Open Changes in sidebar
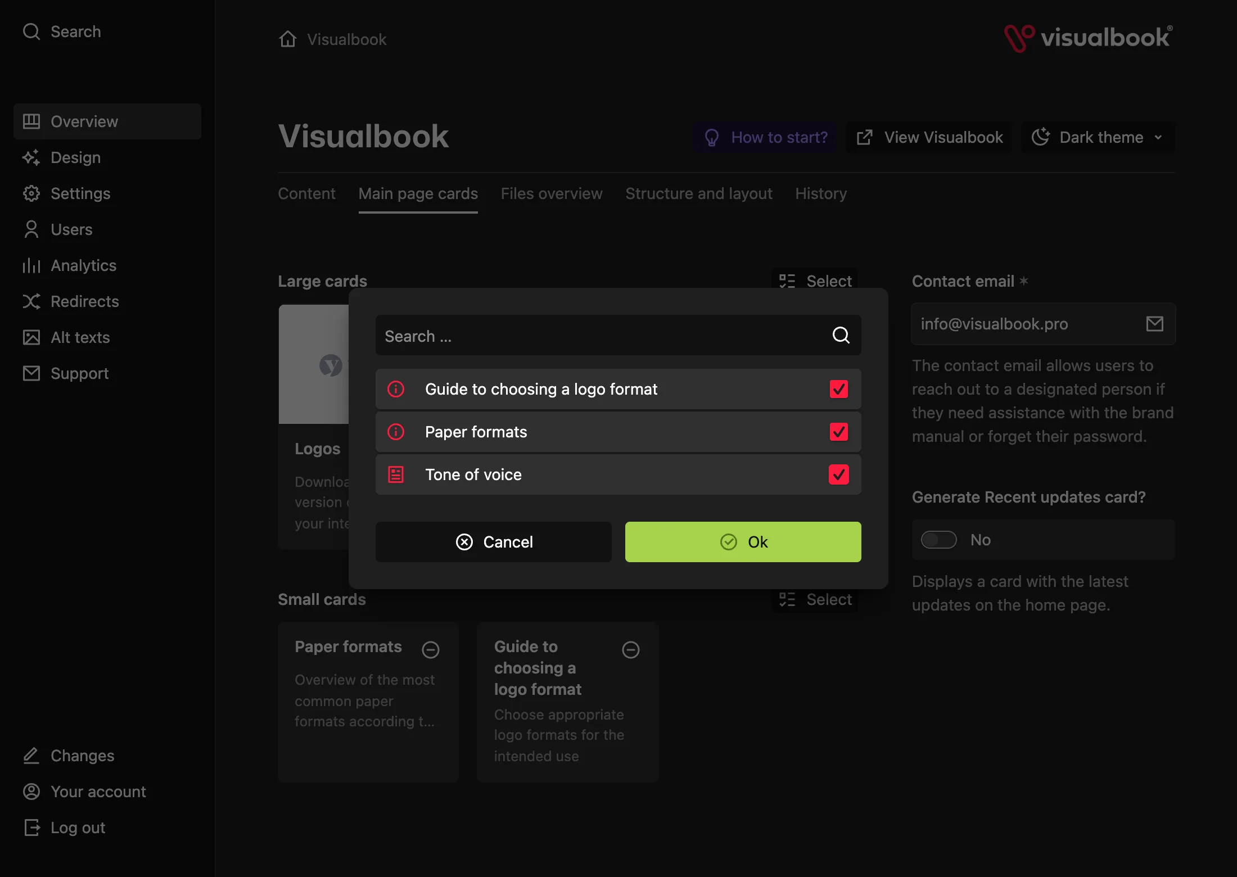 click(x=107, y=756)
